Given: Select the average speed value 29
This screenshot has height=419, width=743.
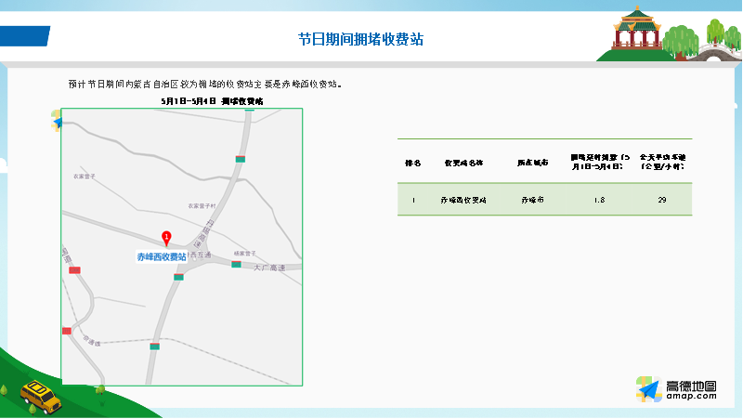Looking at the screenshot, I should (661, 200).
